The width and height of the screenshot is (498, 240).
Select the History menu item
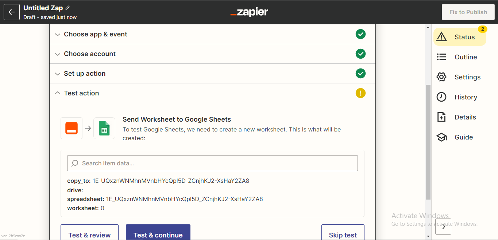click(x=466, y=97)
